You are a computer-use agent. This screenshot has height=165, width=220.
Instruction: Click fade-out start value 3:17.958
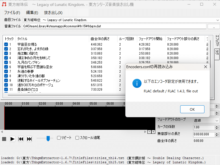click(x=145, y=49)
